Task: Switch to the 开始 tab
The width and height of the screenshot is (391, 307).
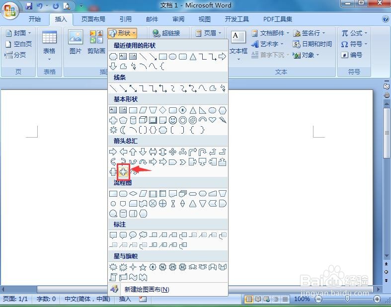Action: (x=35, y=19)
